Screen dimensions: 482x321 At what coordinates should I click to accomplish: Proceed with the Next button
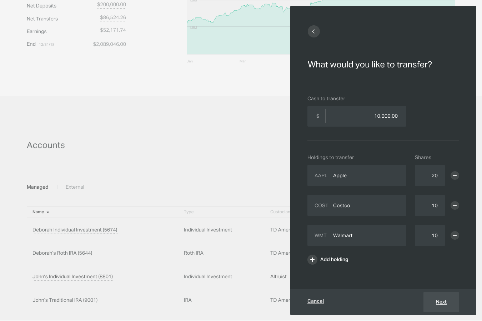(x=441, y=302)
